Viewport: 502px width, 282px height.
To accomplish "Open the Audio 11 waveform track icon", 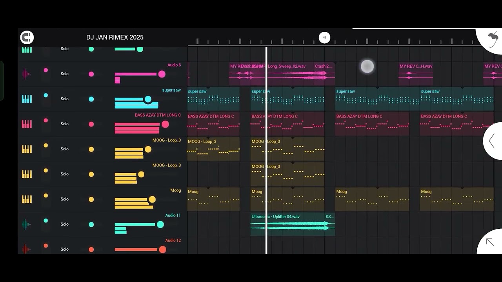I will click(x=26, y=224).
